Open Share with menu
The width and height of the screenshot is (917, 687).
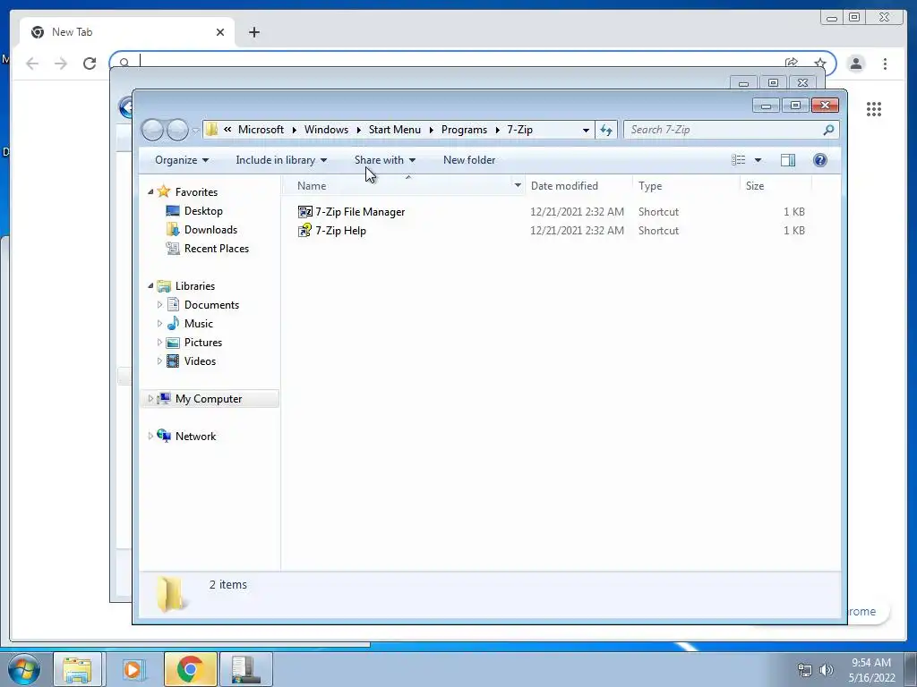tap(385, 160)
